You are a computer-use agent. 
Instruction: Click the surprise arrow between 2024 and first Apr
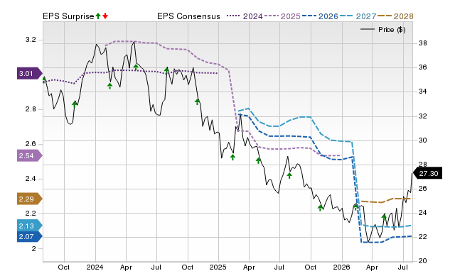click(x=109, y=86)
